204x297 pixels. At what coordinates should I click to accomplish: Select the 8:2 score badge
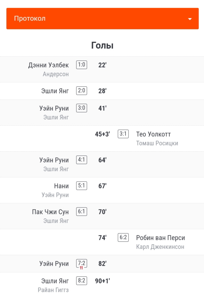pyautogui.click(x=81, y=280)
